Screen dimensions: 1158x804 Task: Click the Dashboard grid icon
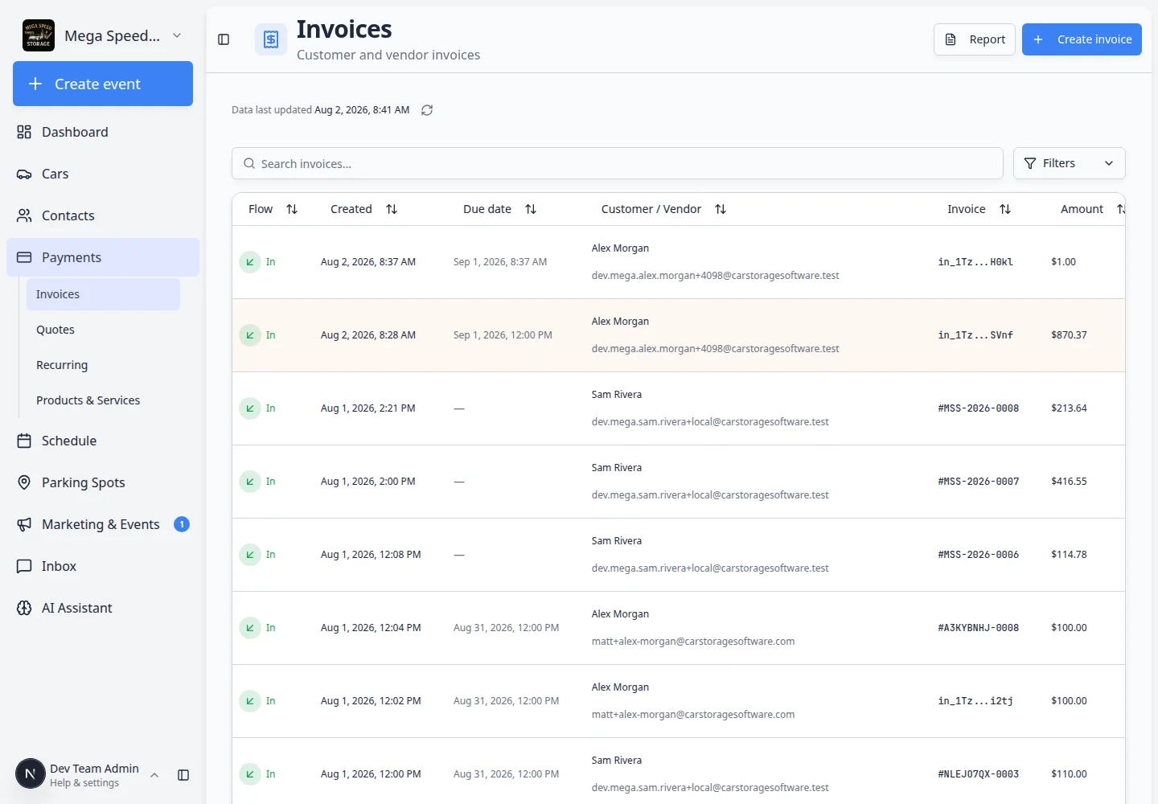[24, 132]
